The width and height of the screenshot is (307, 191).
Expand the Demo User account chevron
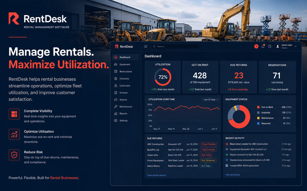pyautogui.click(x=296, y=46)
